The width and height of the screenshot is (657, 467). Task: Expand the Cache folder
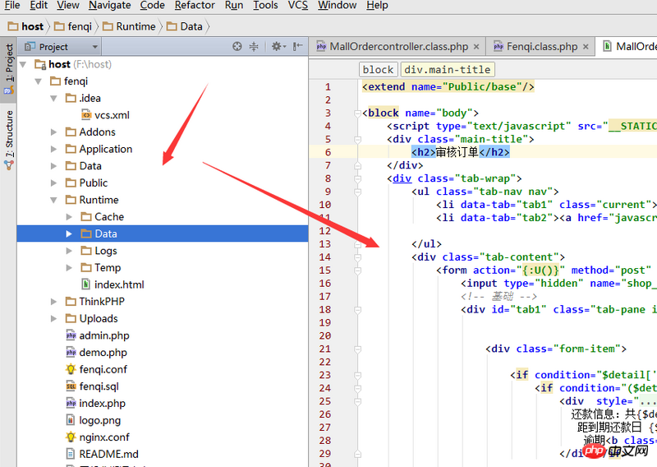70,217
